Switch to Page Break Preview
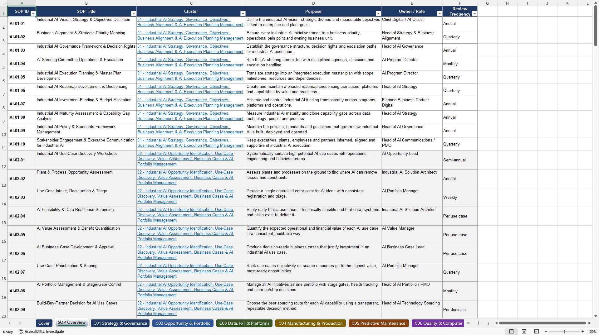 pos(537,332)
